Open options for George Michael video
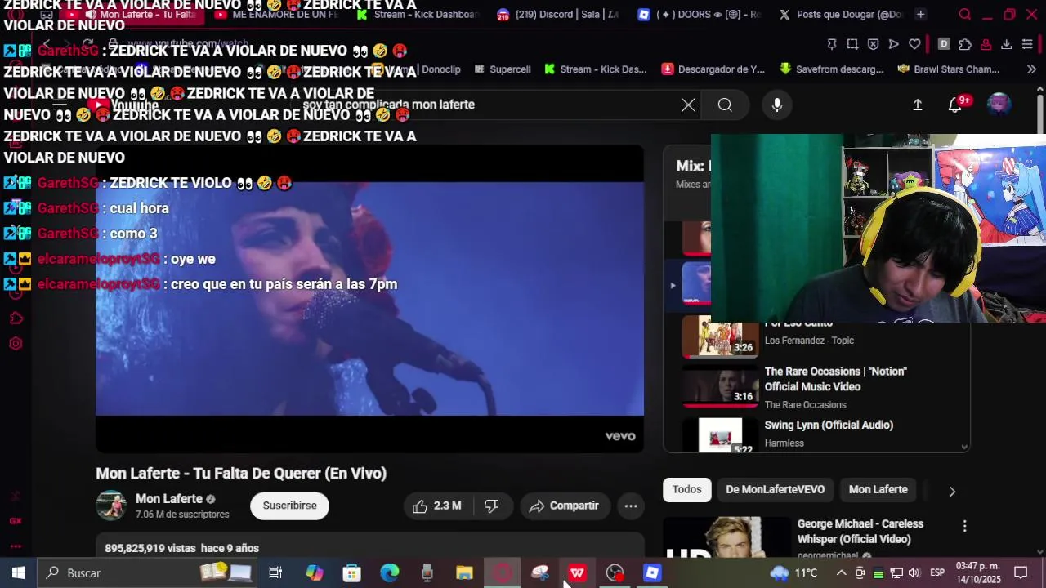Viewport: 1046px width, 588px height. click(x=964, y=527)
